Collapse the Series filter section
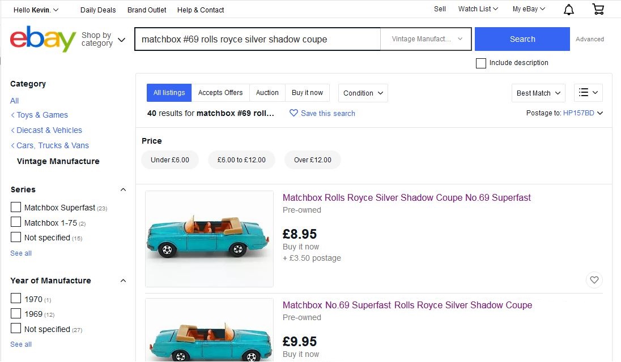Screen dimensions: 621x362 coord(124,189)
